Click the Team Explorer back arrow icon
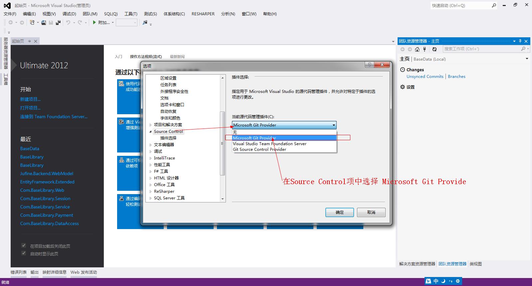Image resolution: width=532 pixels, height=286 pixels. [x=403, y=49]
